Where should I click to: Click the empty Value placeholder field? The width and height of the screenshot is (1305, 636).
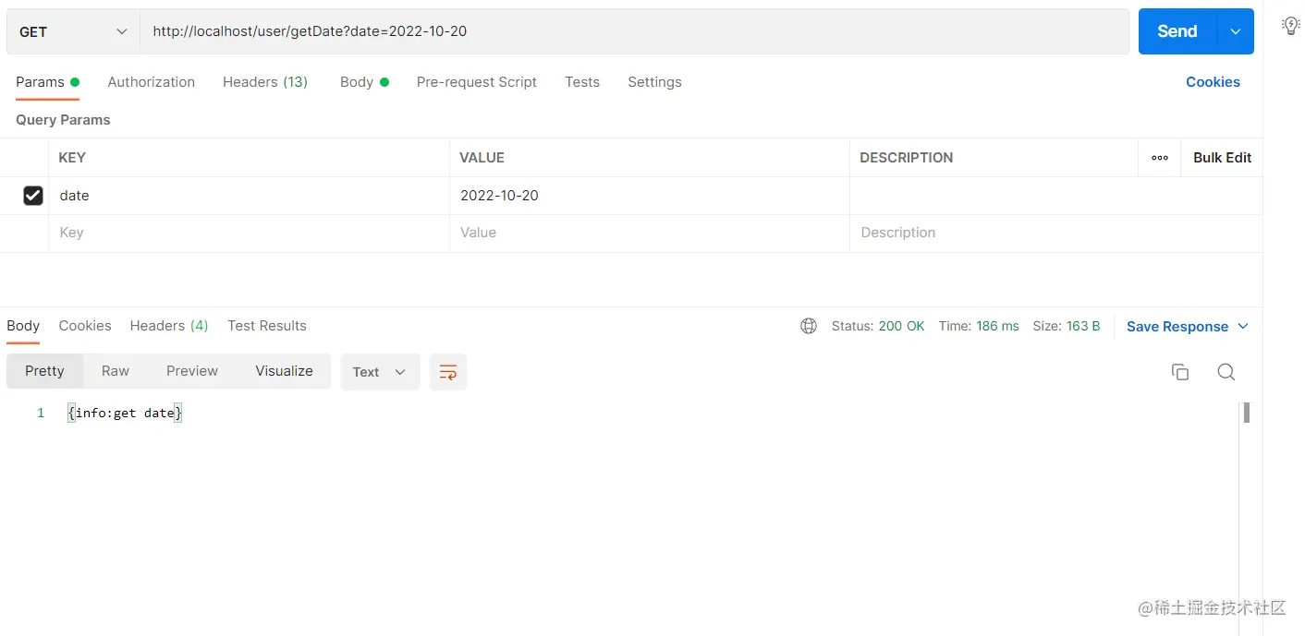point(650,234)
